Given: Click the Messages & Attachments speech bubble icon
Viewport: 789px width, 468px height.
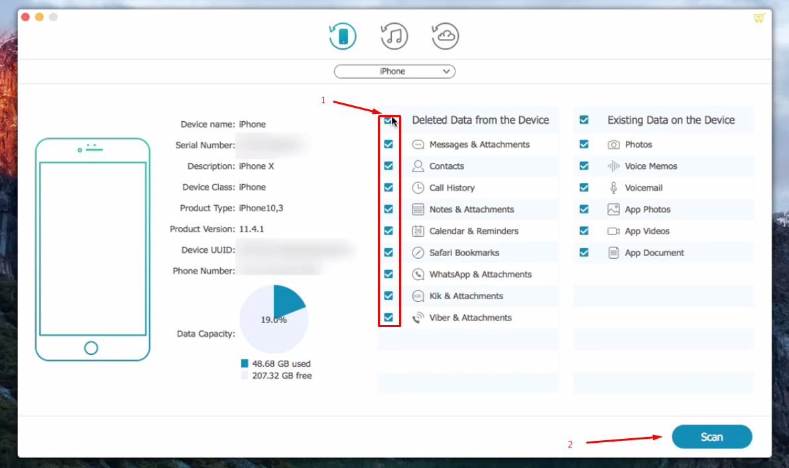Looking at the screenshot, I should tap(418, 144).
